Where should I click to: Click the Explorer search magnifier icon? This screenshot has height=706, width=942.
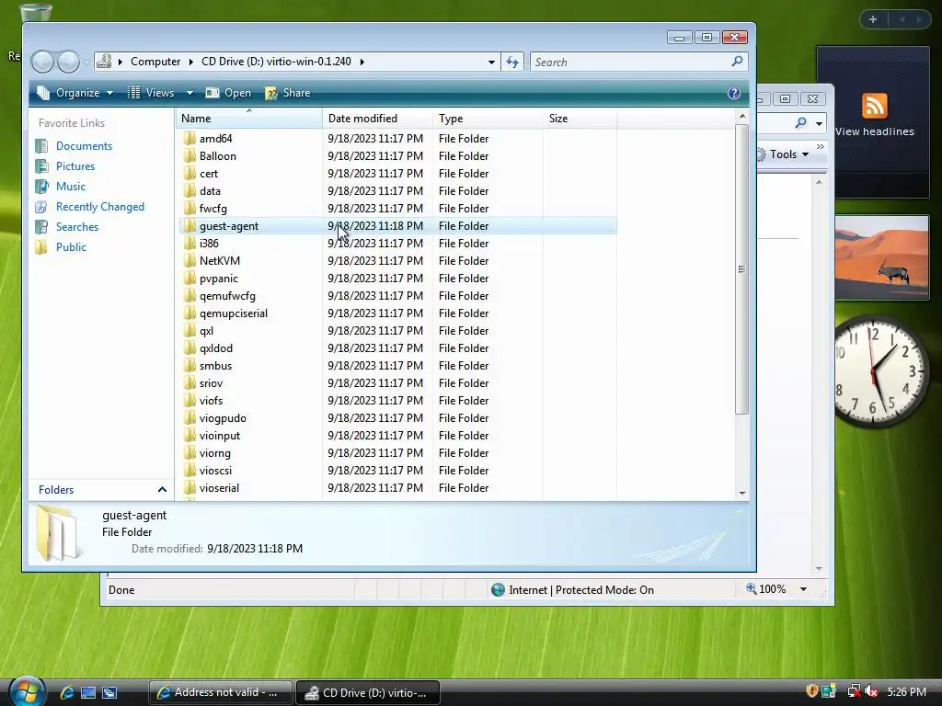tap(738, 62)
